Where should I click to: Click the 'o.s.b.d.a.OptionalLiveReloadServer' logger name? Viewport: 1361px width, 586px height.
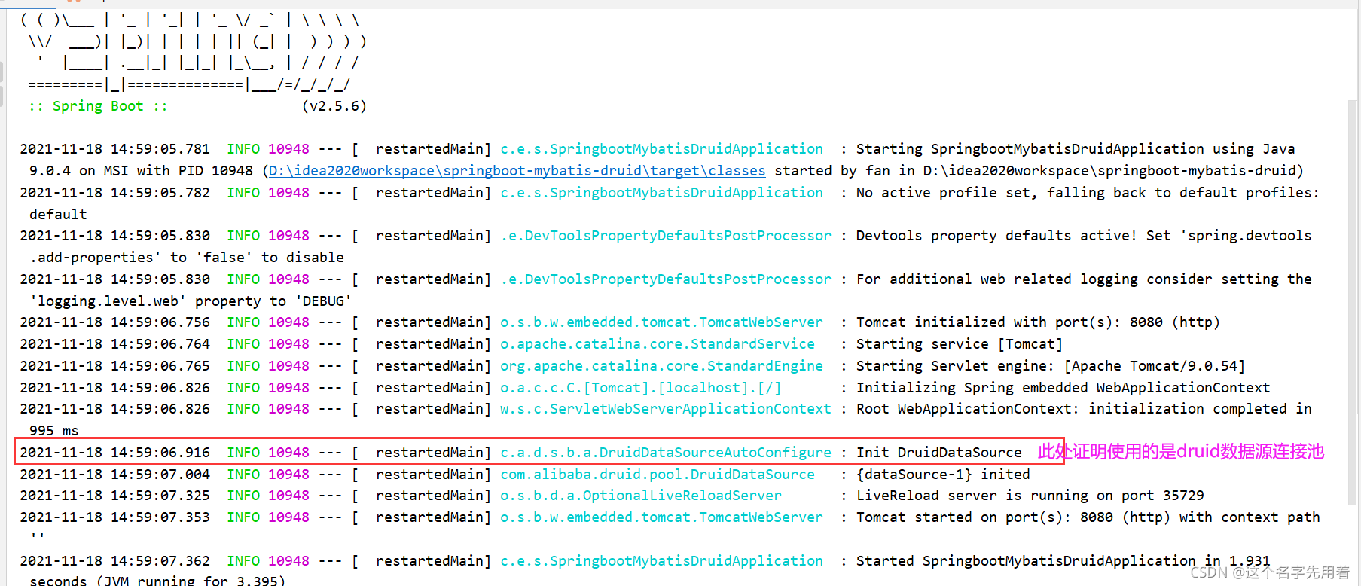641,496
